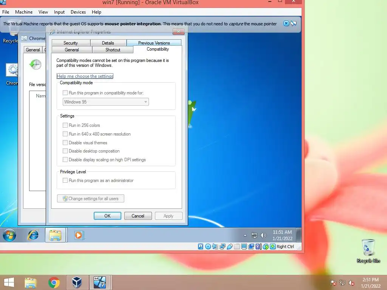Viewport: 387px width, 290px height.
Task: Click the recording icon in VirtualBox status bar
Action: pyautogui.click(x=251, y=246)
